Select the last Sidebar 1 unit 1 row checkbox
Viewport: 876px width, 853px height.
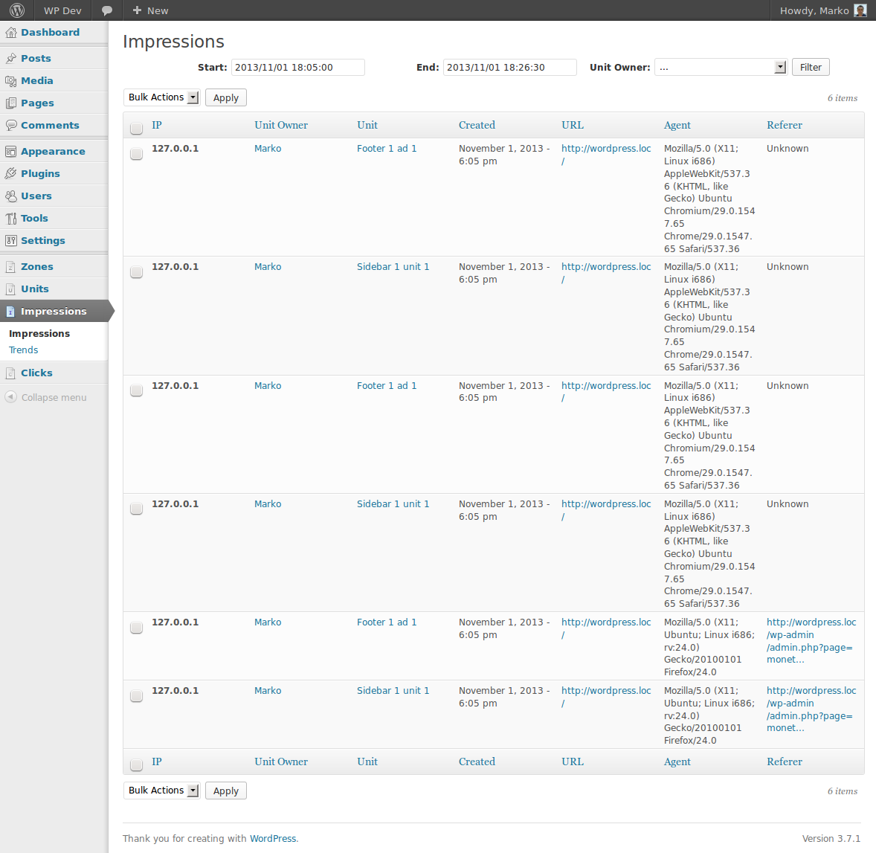click(136, 696)
